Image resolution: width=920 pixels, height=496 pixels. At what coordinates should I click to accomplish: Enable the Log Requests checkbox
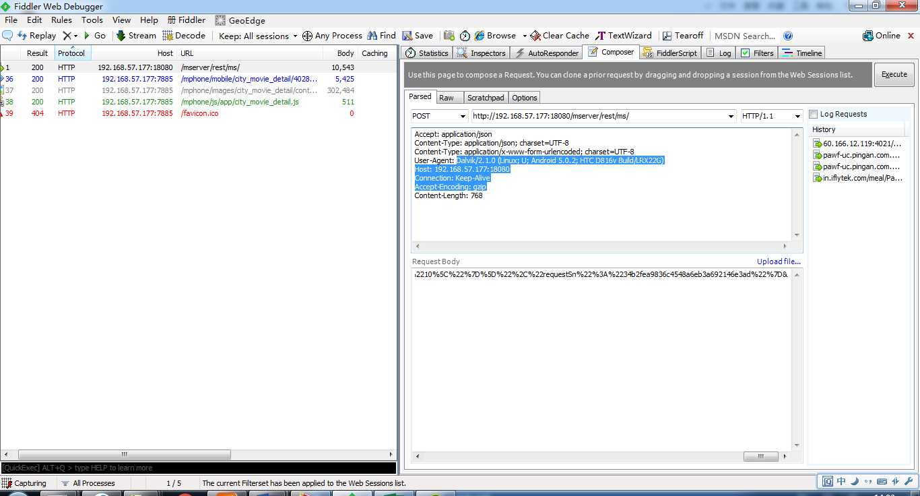[x=814, y=115]
